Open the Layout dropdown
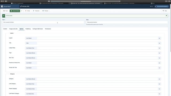Viewport: 171px width, 96px height. 93,38
